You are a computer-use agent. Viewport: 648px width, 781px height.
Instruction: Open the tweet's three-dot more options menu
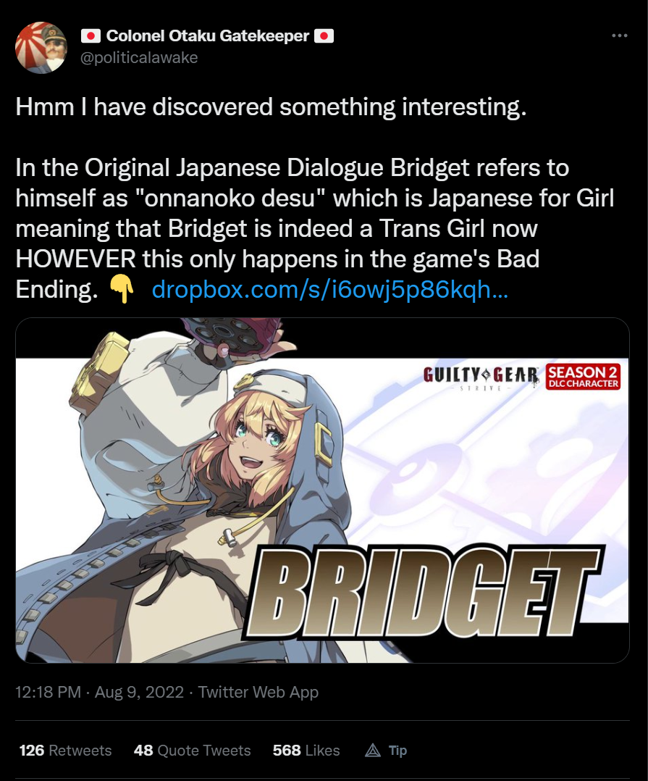coord(619,35)
